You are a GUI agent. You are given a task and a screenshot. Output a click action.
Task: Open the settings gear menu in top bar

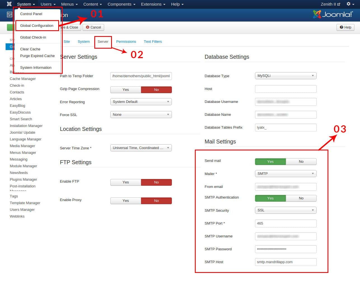coord(350,4)
